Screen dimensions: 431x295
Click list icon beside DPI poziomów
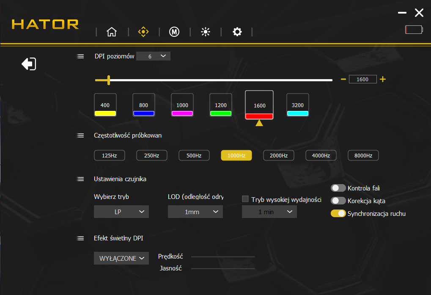point(80,56)
